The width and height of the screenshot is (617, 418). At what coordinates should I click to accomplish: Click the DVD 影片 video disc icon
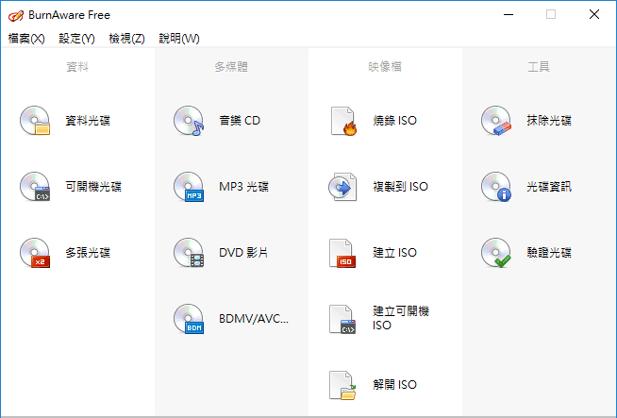(x=189, y=253)
